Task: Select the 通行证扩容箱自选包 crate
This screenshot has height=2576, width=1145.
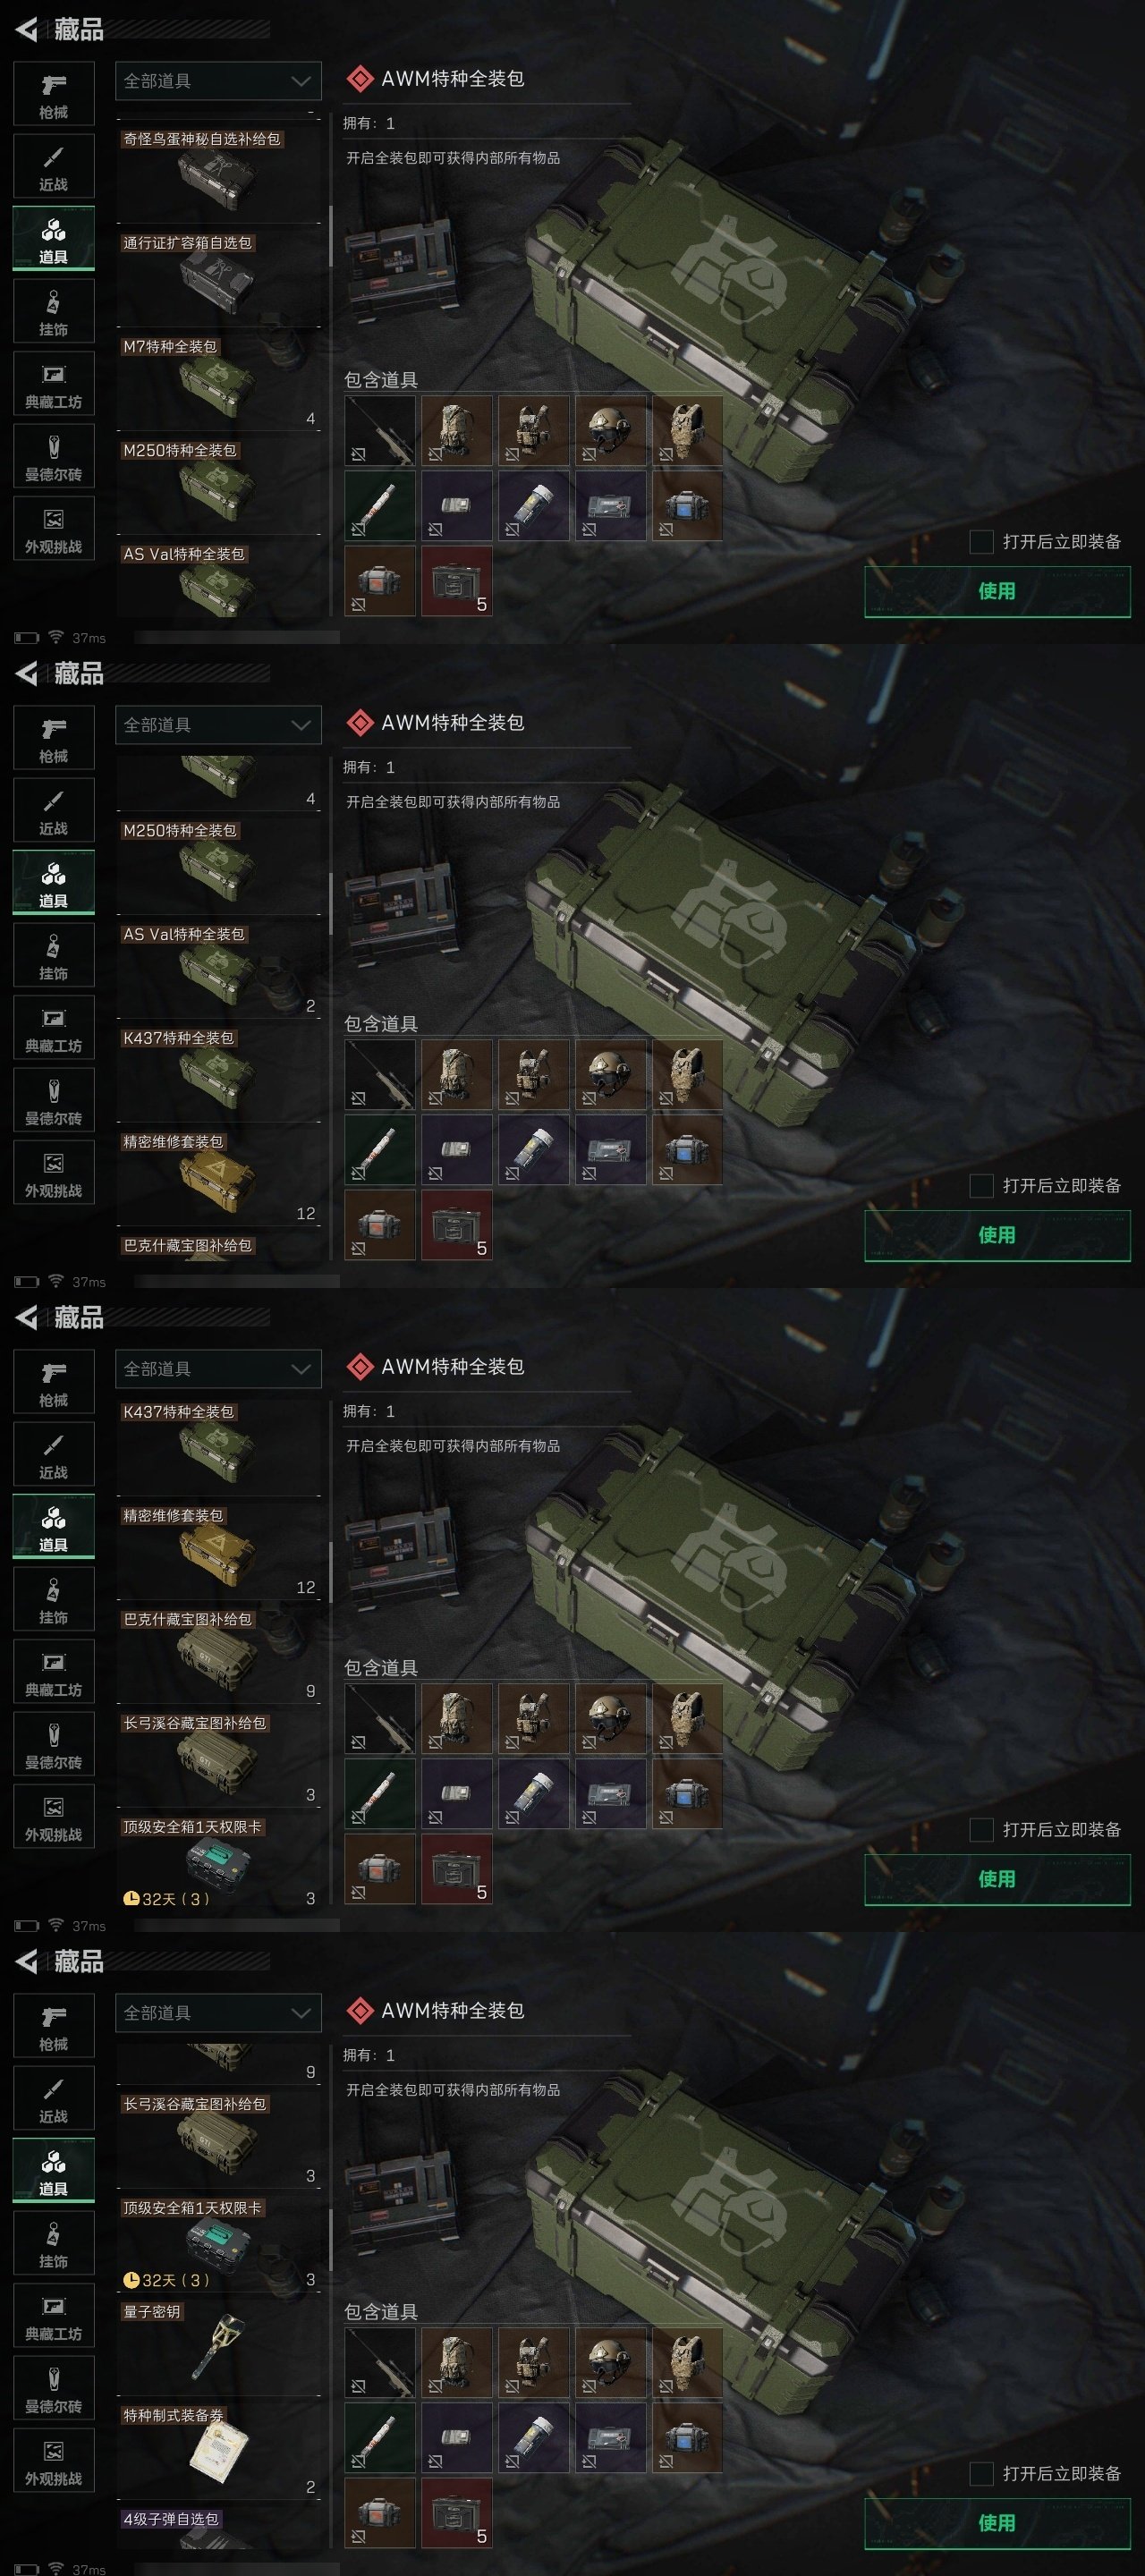Action: (x=218, y=278)
